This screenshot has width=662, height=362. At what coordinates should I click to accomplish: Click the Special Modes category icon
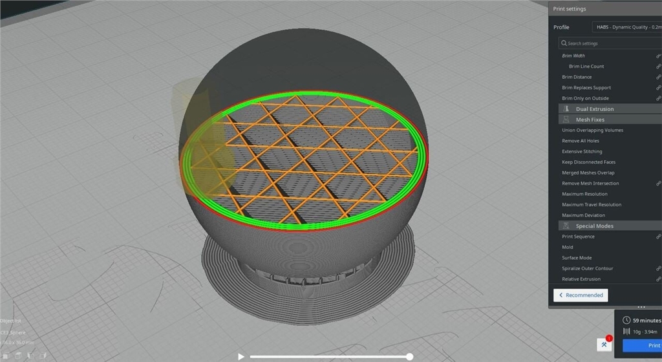pyautogui.click(x=567, y=226)
